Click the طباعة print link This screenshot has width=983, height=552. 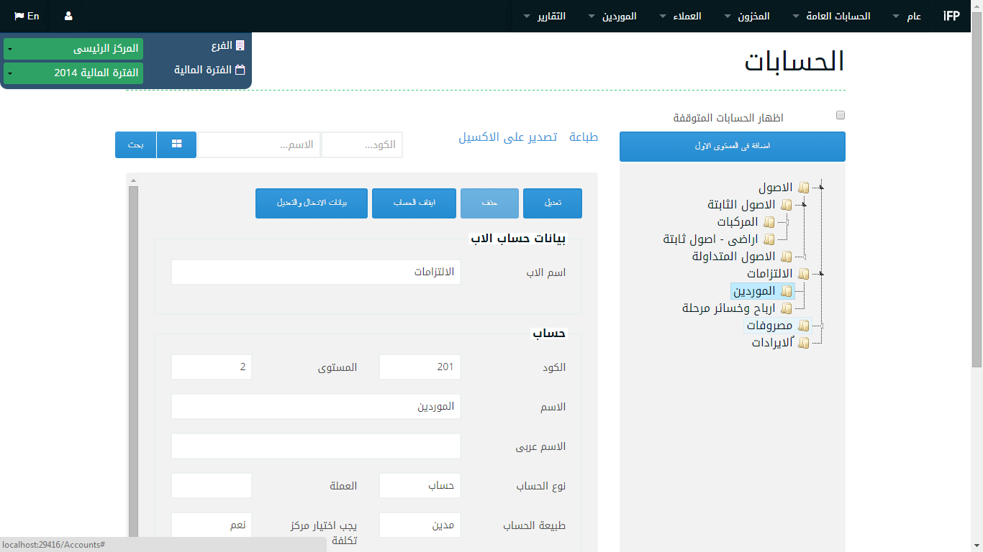[x=584, y=137]
